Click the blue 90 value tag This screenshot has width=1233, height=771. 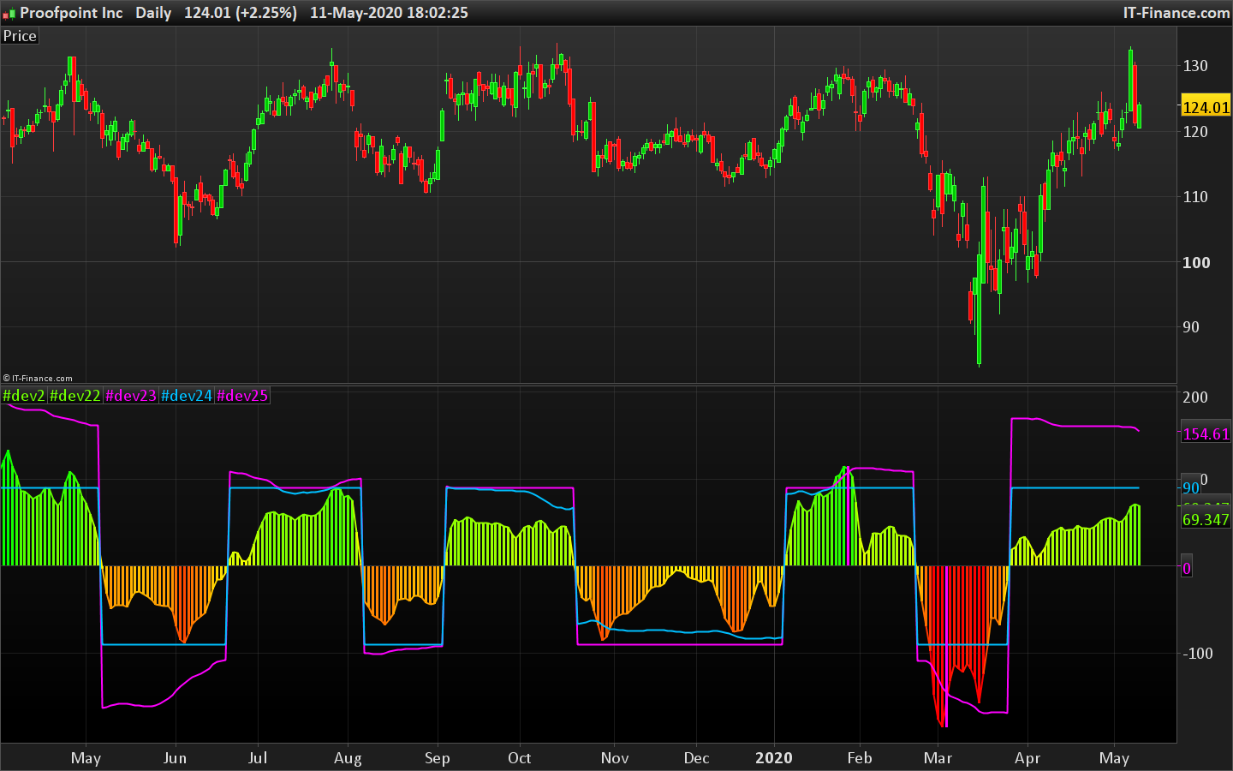(1191, 487)
